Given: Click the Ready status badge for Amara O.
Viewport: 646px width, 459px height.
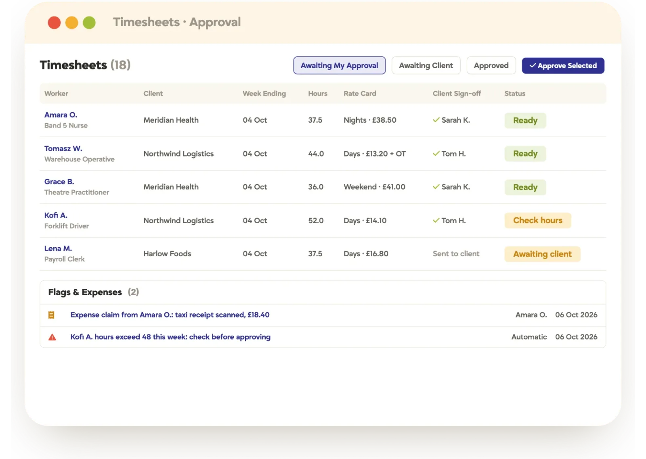Looking at the screenshot, I should (525, 120).
